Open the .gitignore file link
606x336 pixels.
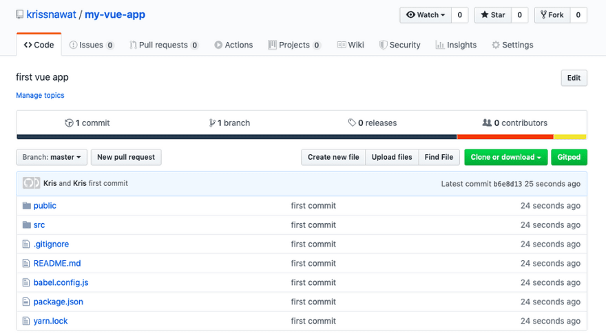click(51, 244)
